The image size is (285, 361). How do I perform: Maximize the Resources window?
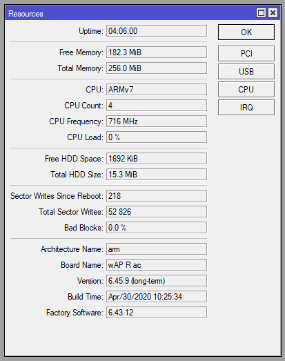[x=261, y=13]
